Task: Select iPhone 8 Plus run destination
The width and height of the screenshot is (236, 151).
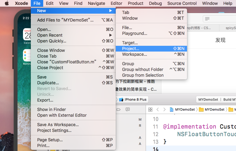Action: 133,99
